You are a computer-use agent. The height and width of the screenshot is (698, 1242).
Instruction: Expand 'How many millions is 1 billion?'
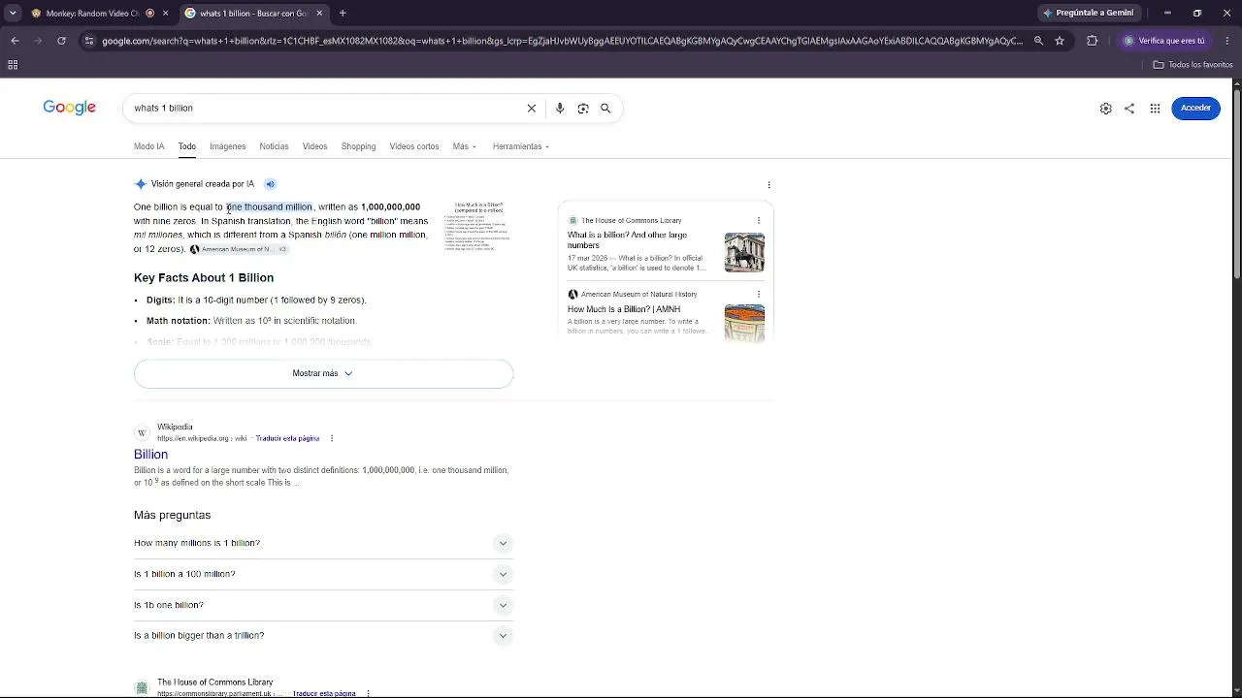(x=323, y=544)
